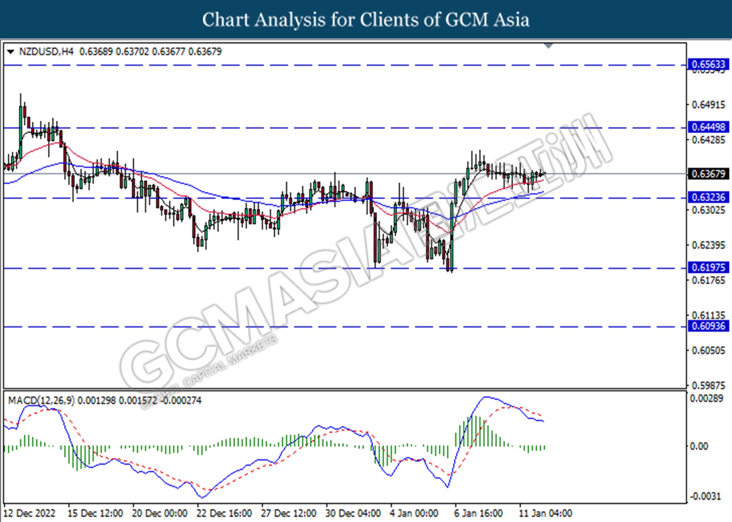The width and height of the screenshot is (732, 522).
Task: Select the 0.64498 resistance level label
Action: pos(708,127)
